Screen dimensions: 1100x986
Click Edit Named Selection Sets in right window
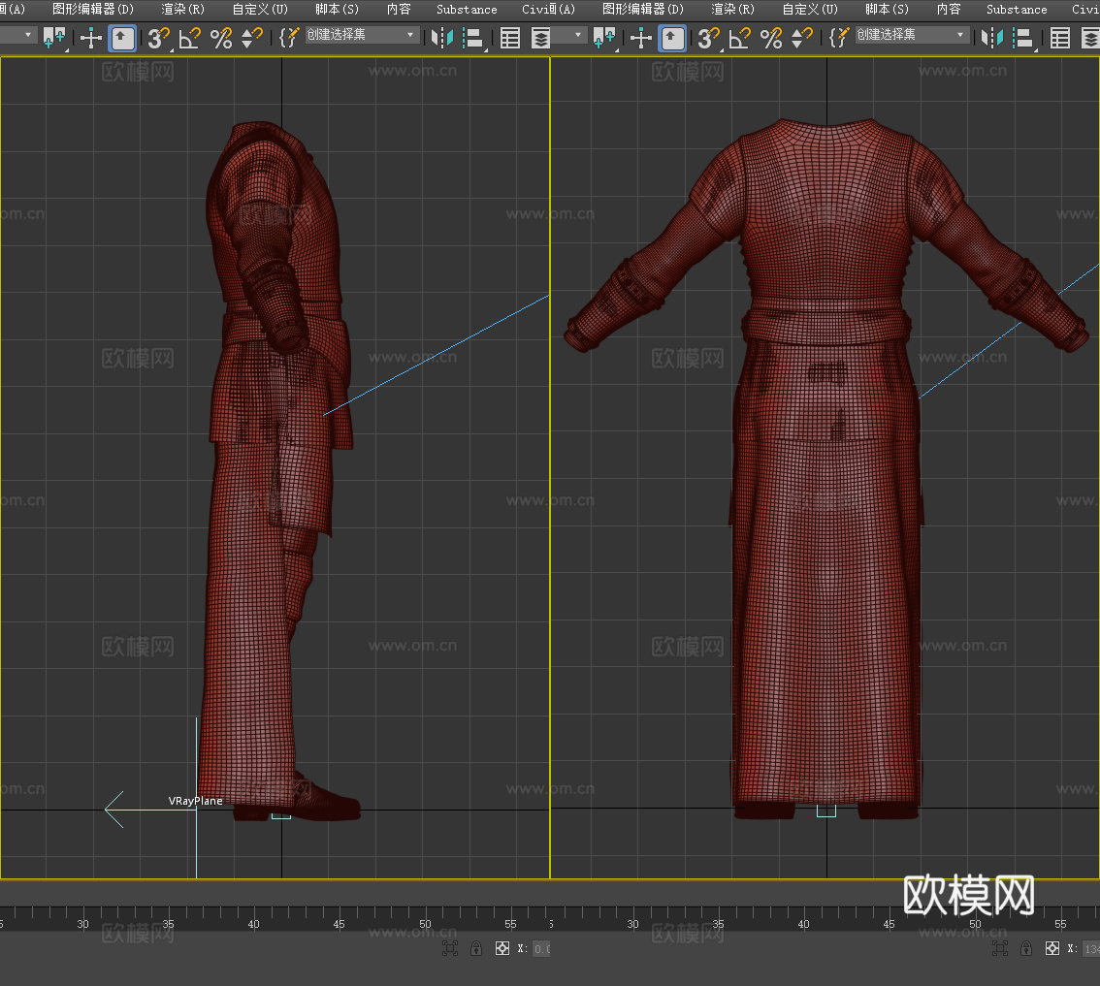(x=838, y=38)
